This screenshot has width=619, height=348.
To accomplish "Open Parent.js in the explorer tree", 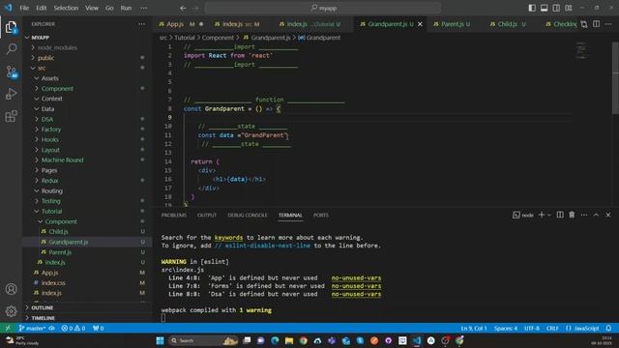I will coord(60,252).
